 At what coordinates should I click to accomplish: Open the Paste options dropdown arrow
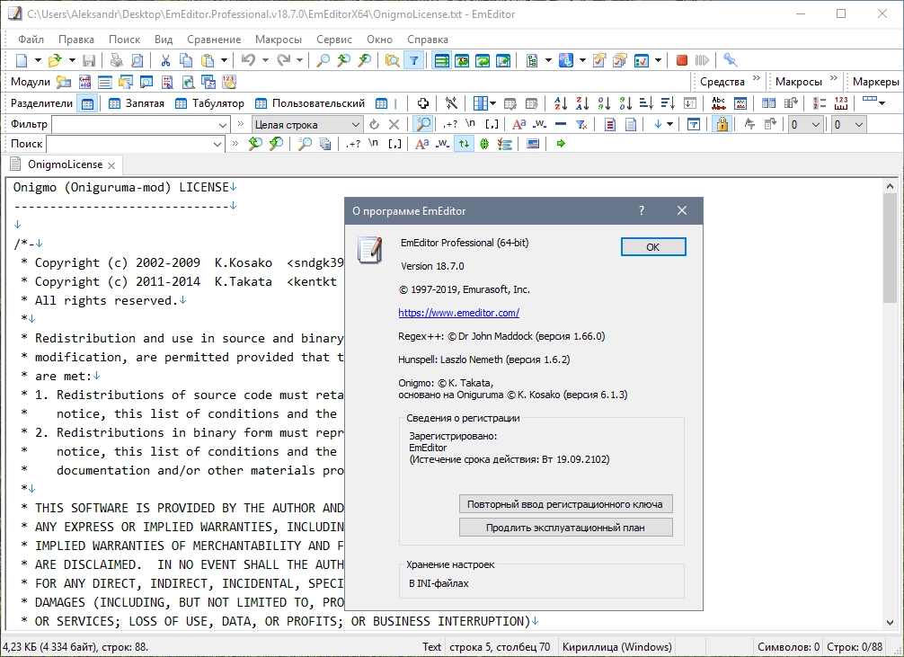(x=225, y=60)
